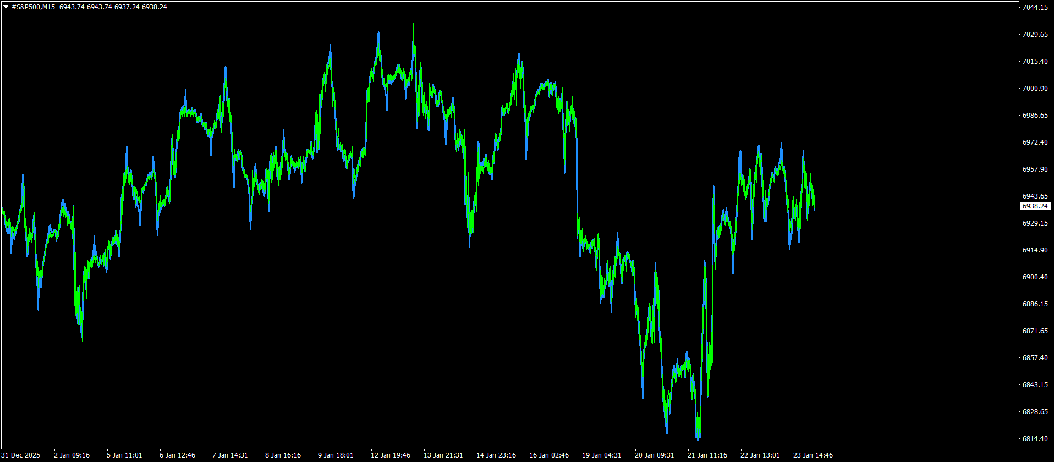Click the 20 Jan 09:31 time label
The width and height of the screenshot is (1054, 462).
pyautogui.click(x=655, y=455)
